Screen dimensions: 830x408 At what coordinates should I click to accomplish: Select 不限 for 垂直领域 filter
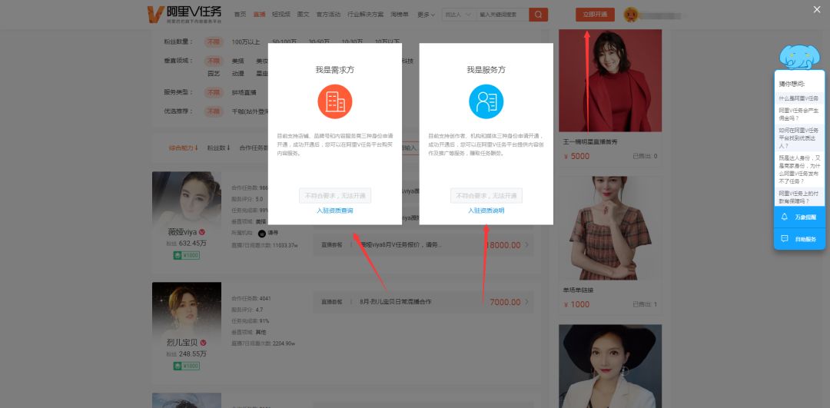coord(214,61)
